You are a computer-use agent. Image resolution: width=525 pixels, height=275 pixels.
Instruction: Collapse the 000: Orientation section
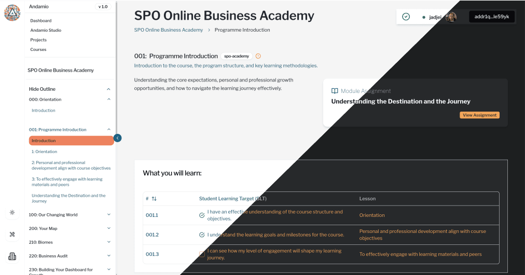(x=109, y=100)
